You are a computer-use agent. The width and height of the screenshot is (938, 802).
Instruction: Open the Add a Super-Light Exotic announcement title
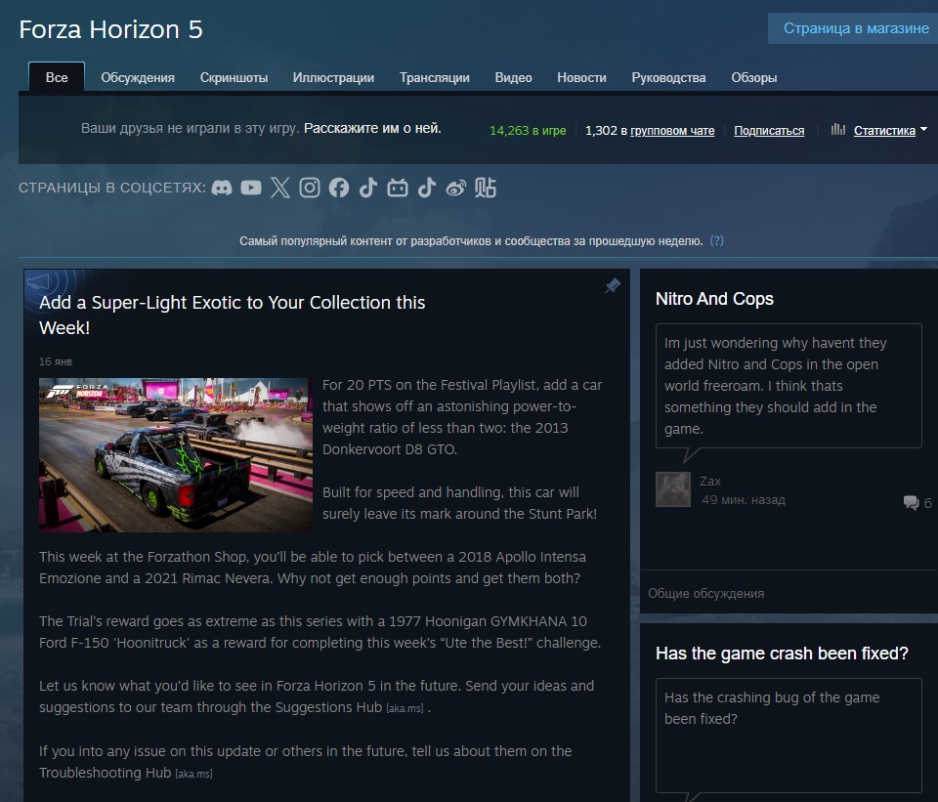click(233, 316)
